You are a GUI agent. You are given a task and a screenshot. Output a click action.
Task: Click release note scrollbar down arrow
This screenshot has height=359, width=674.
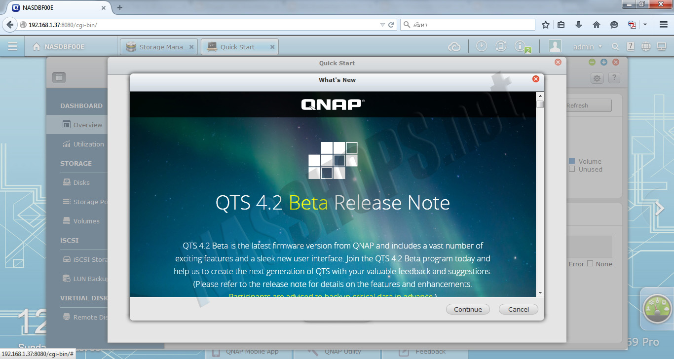coord(540,293)
